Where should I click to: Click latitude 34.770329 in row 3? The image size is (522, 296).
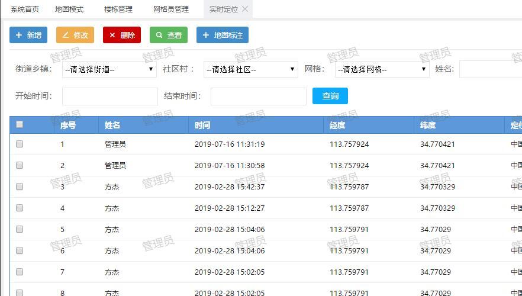point(437,187)
